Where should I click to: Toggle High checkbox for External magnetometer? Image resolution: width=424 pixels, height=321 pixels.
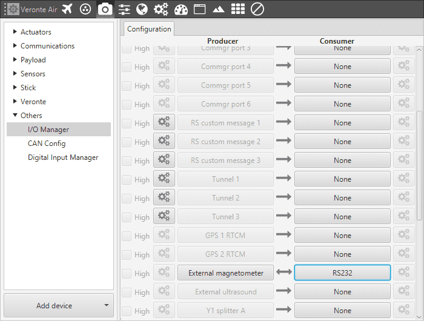click(127, 274)
